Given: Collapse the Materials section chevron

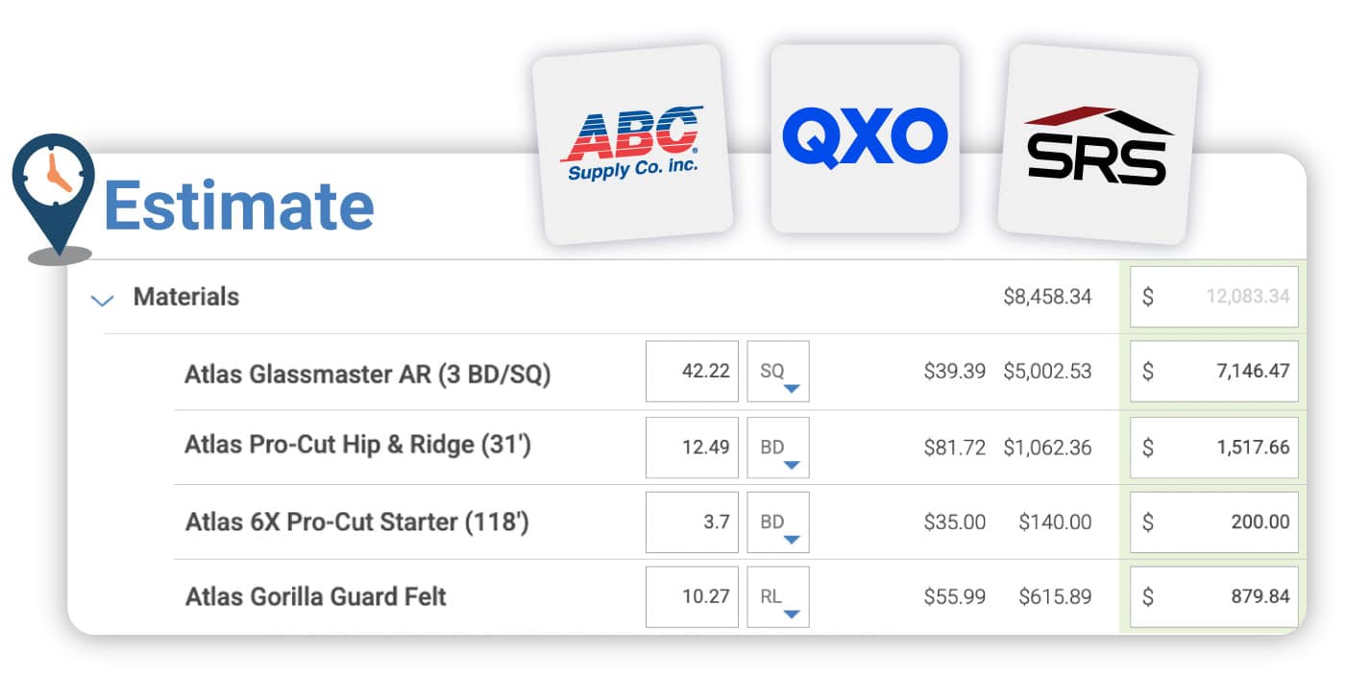Looking at the screenshot, I should click(x=101, y=299).
